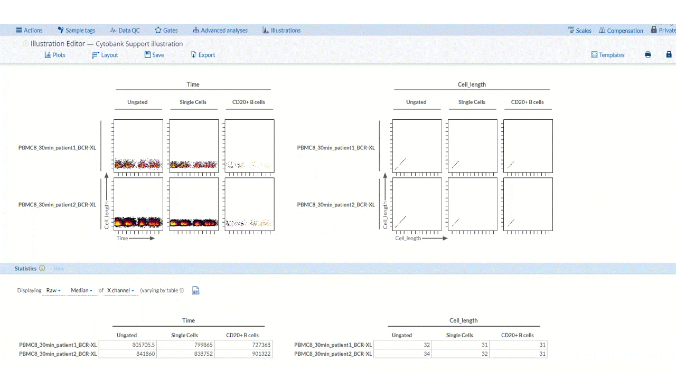This screenshot has height=380, width=676.
Task: Click the Statistics info icon
Action: [42, 268]
